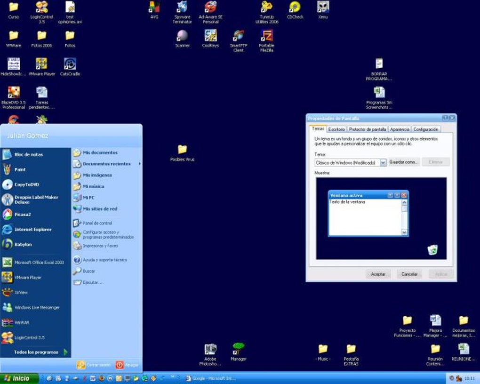This screenshot has width=480, height=384.
Task: Open Ad-Aware SE Personal desktop icon
Action: [x=210, y=12]
